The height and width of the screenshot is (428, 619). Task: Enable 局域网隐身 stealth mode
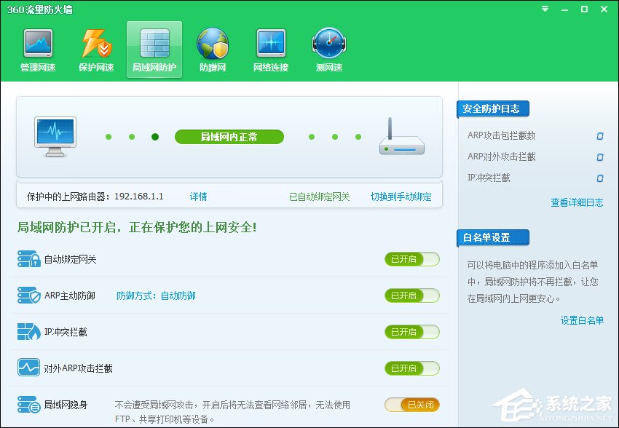tap(411, 405)
